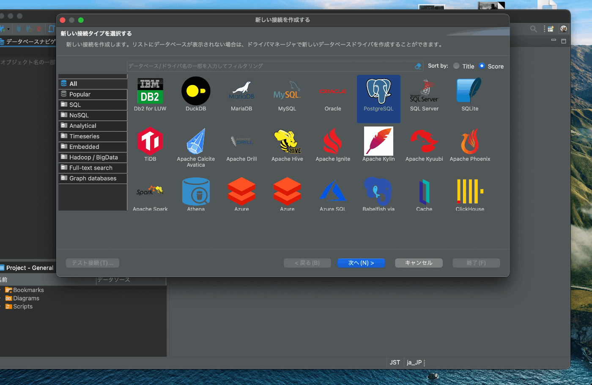The image size is (592, 385).
Task: Pick the Apache Drill icon
Action: click(x=241, y=141)
